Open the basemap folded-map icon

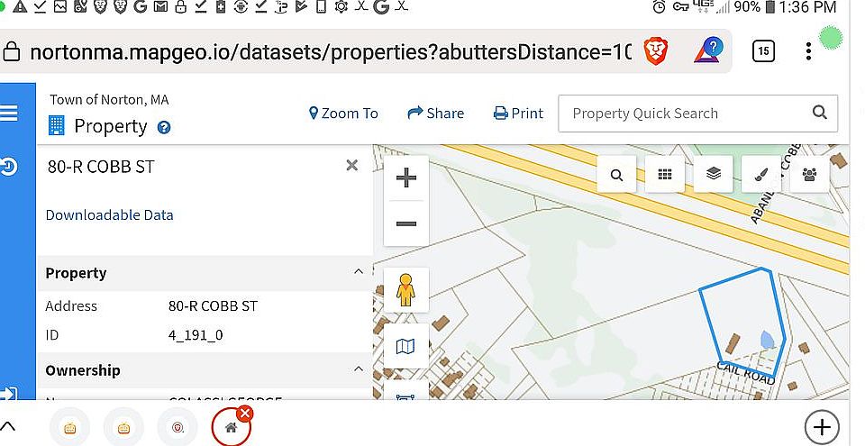(405, 346)
